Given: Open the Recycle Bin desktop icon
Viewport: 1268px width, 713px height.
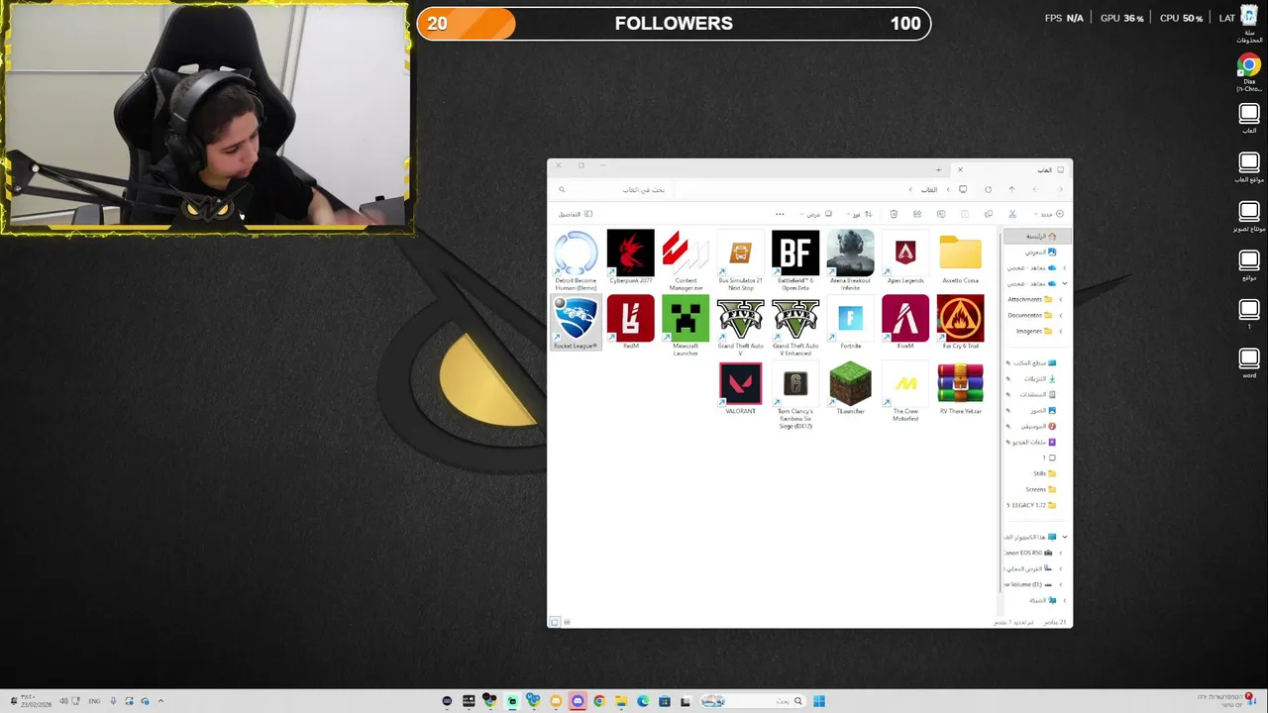Looking at the screenshot, I should click(x=1248, y=25).
